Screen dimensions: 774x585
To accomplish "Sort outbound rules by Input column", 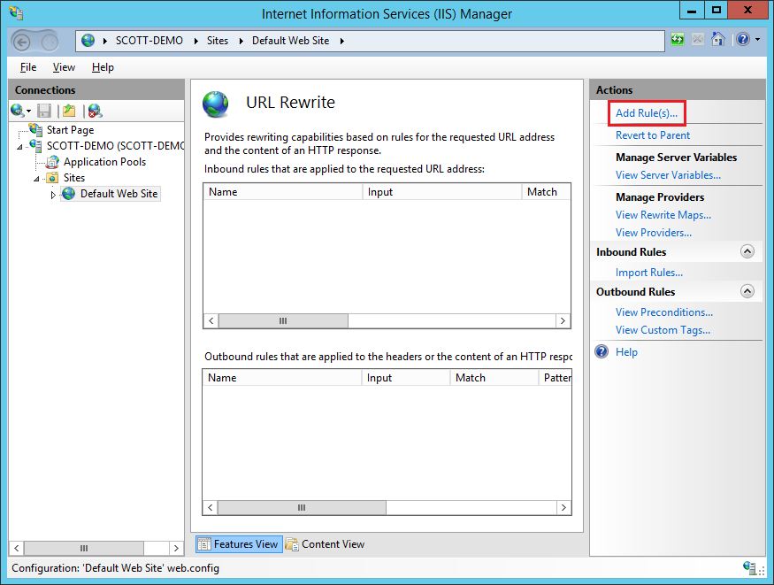I will pos(406,378).
